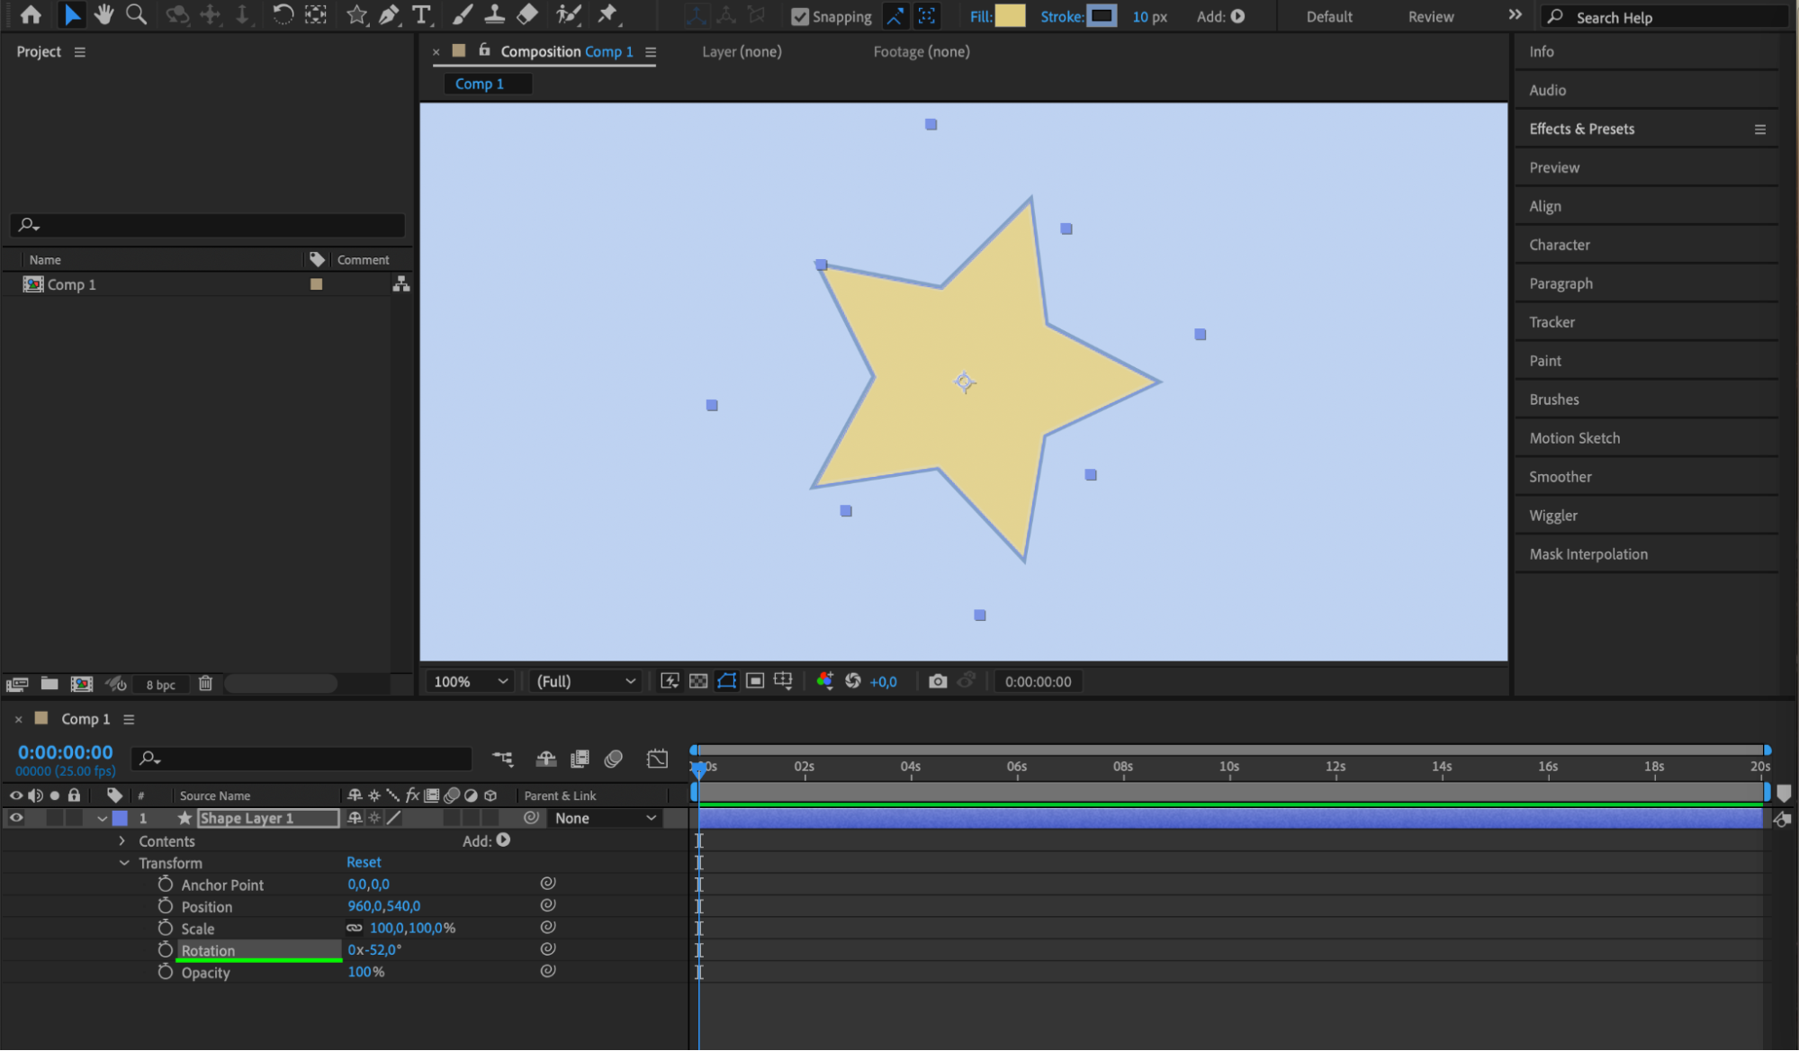Click the Home icon
Screen dimensions: 1799x1051
[31, 14]
